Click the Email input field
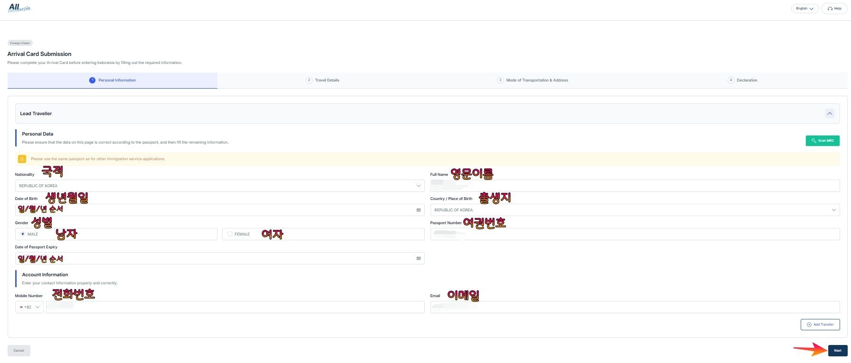Viewport: 851px width, 363px height. (x=635, y=307)
